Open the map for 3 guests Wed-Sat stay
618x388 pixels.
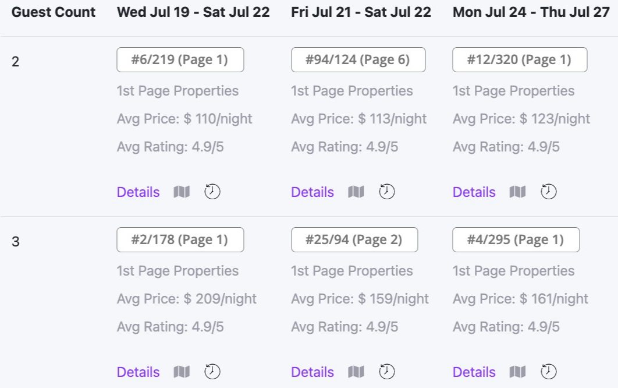tap(182, 372)
